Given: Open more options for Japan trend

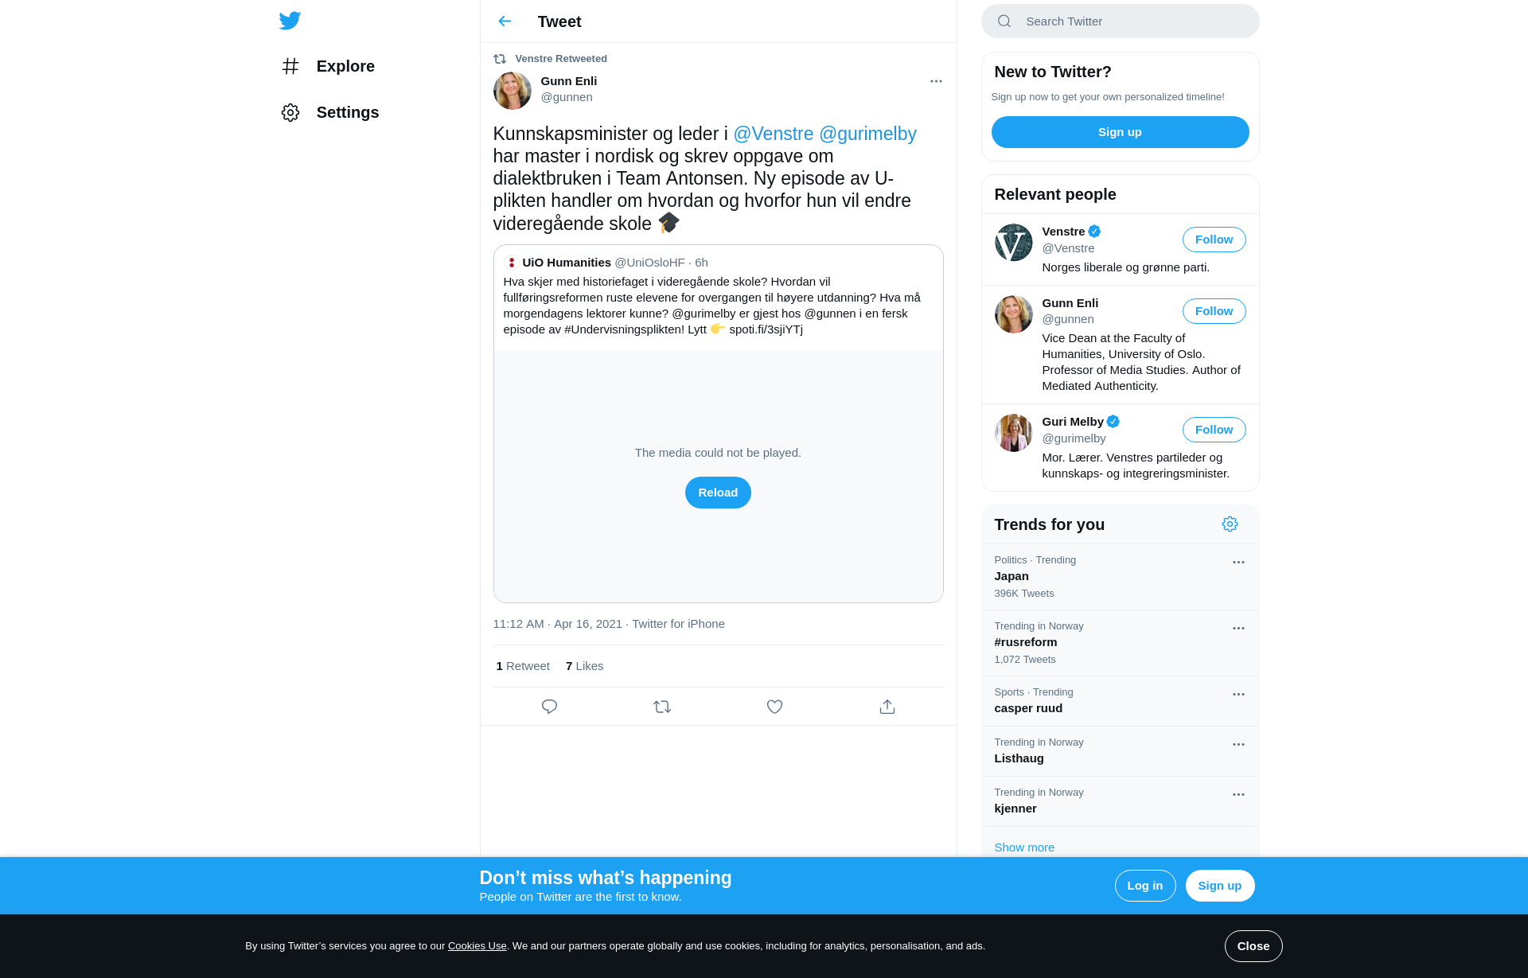Looking at the screenshot, I should (1238, 563).
